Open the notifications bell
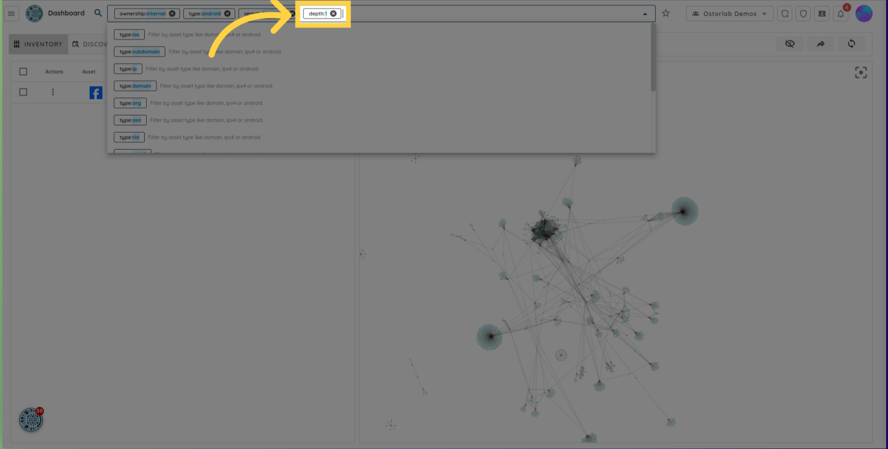The image size is (888, 449). (840, 14)
